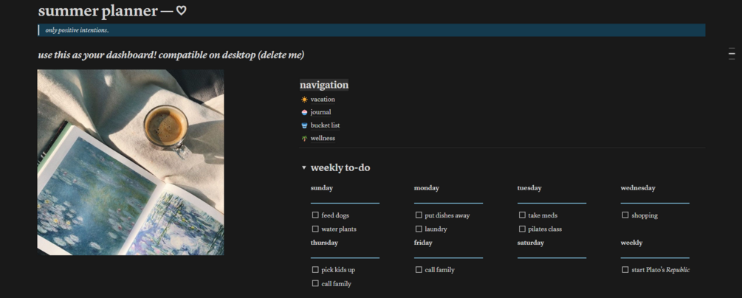The image size is (742, 298).
Task: Click the weekly column heading
Action: point(632,243)
